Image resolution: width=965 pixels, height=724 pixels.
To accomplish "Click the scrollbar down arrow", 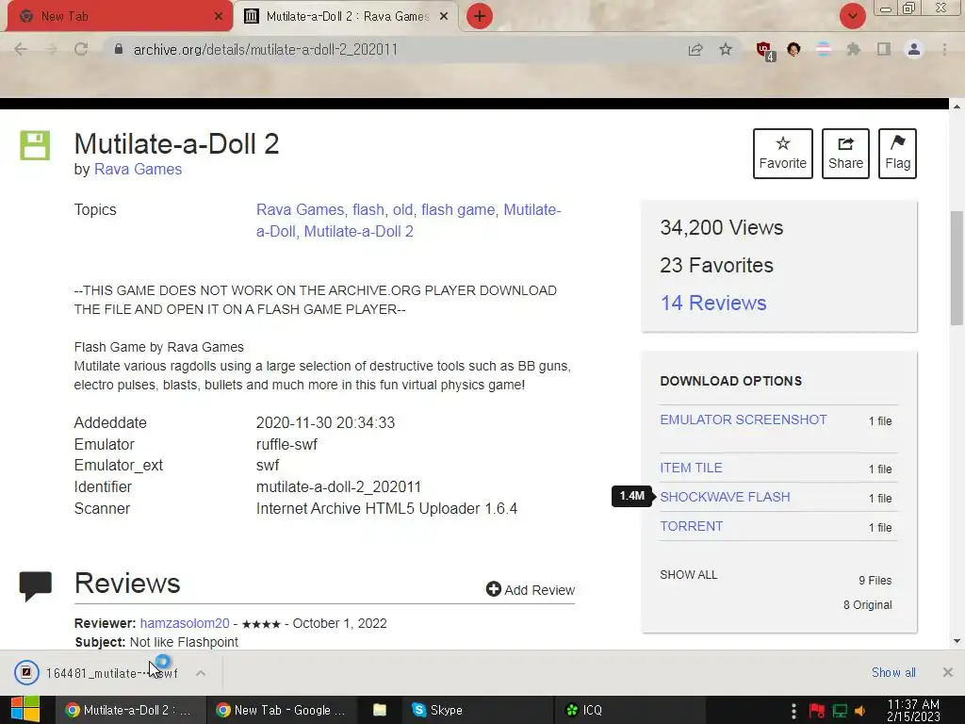I will pos(957,641).
